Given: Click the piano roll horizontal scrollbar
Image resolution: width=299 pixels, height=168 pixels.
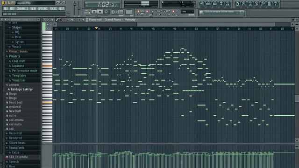Looking at the screenshot, I should coord(206,24).
